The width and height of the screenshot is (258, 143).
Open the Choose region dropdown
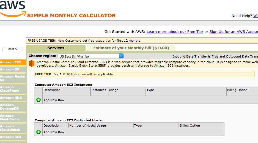(x=90, y=56)
